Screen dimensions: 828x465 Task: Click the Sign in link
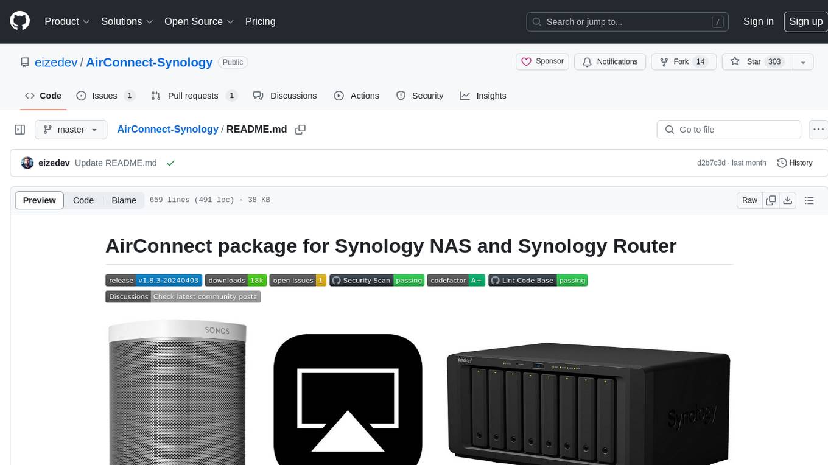click(x=758, y=21)
